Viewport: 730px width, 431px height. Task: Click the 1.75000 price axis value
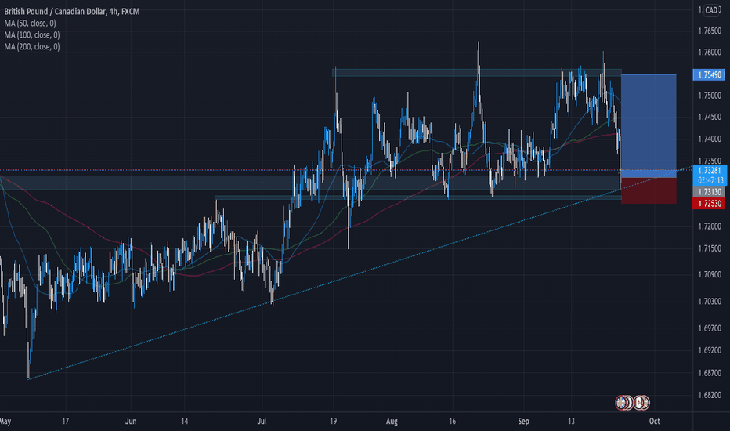click(710, 96)
